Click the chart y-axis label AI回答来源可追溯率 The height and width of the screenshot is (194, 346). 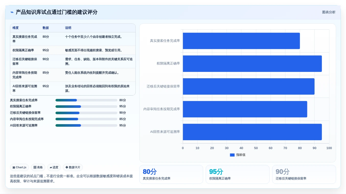(x=165, y=132)
